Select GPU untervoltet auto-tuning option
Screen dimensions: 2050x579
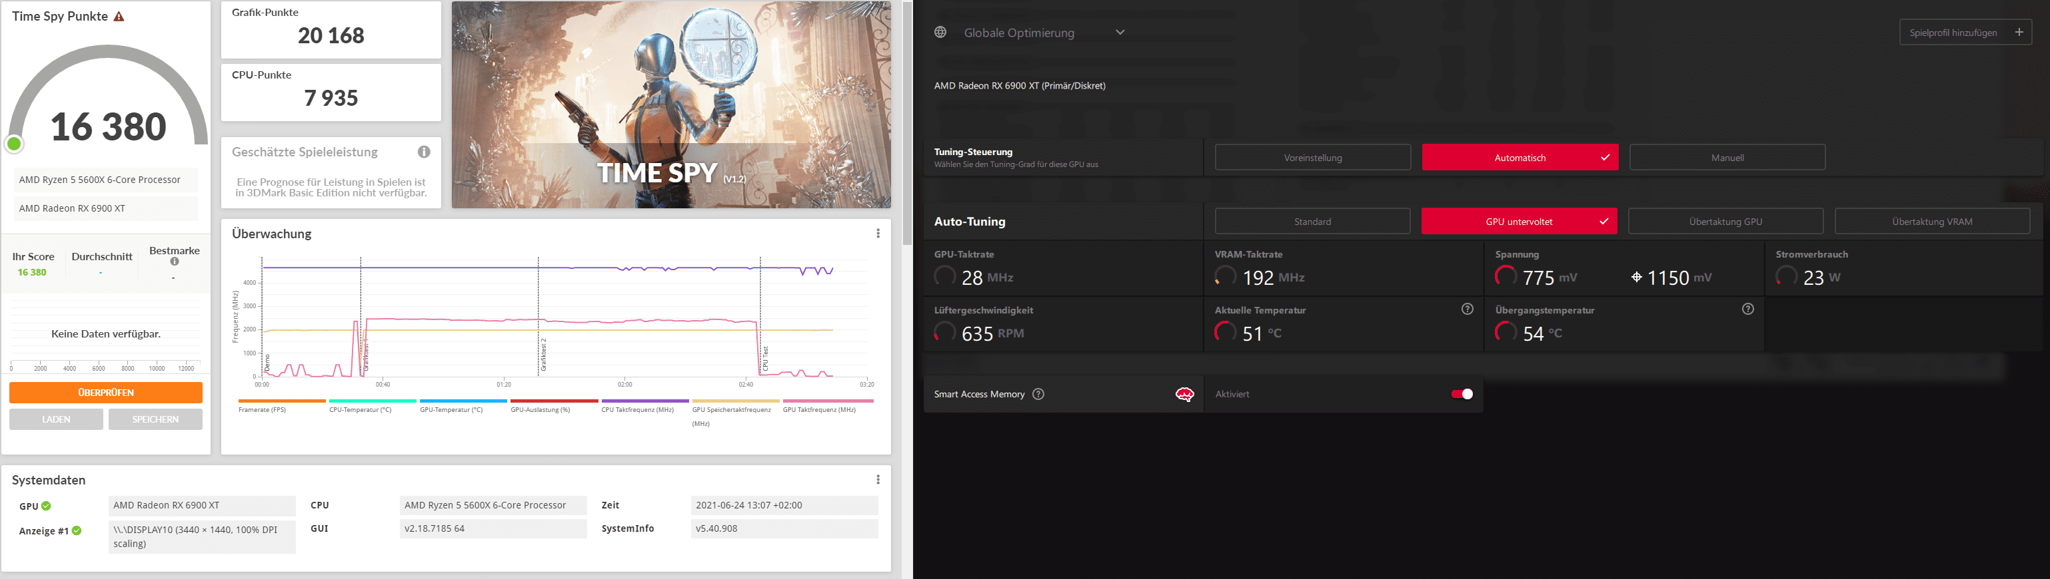(x=1520, y=222)
